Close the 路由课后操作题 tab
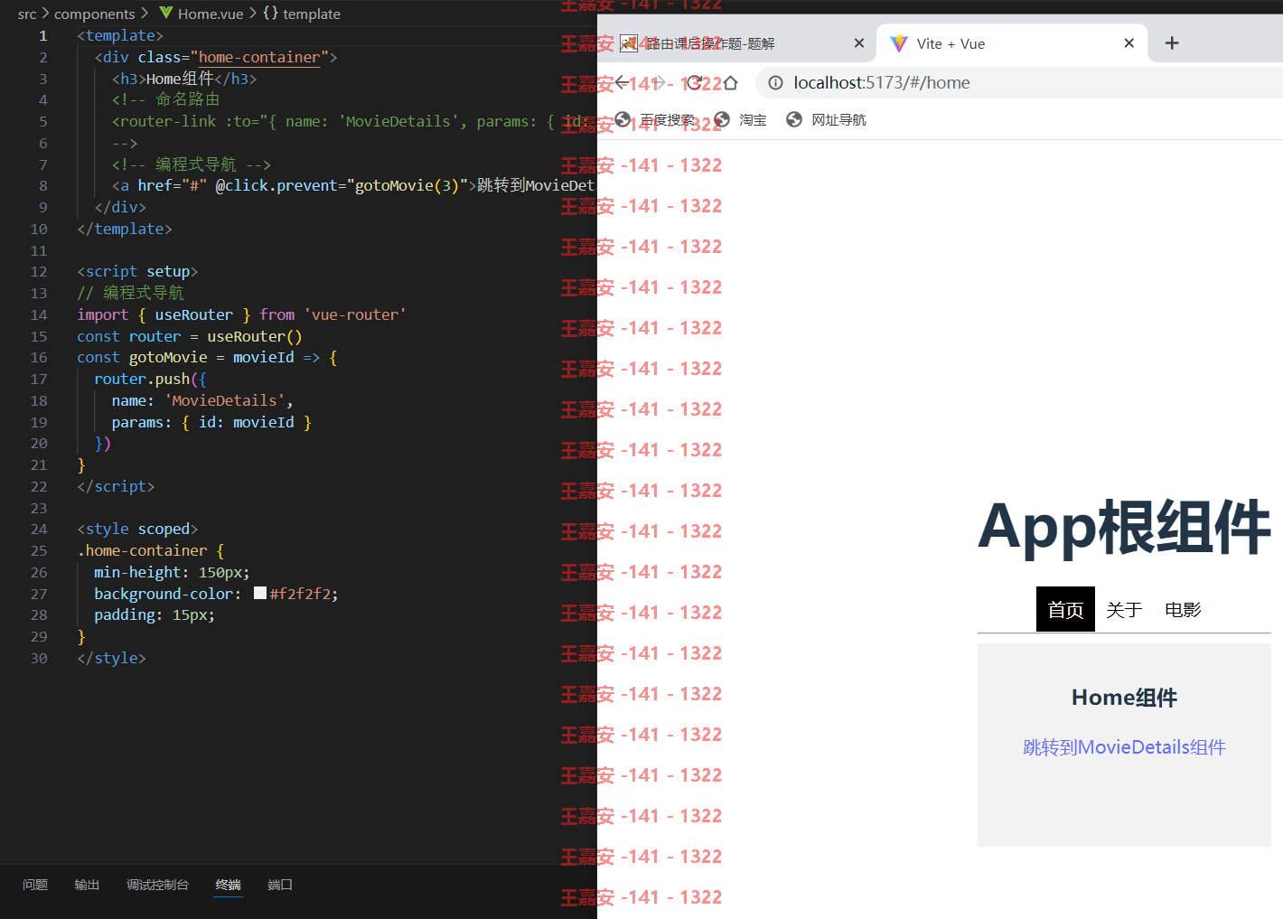The image size is (1283, 919). [x=858, y=43]
